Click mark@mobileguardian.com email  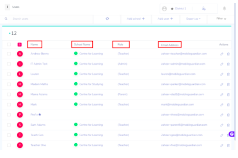[x=177, y=104]
